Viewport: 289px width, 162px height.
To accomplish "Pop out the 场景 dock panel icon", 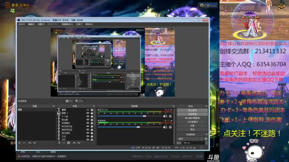I will (54, 106).
